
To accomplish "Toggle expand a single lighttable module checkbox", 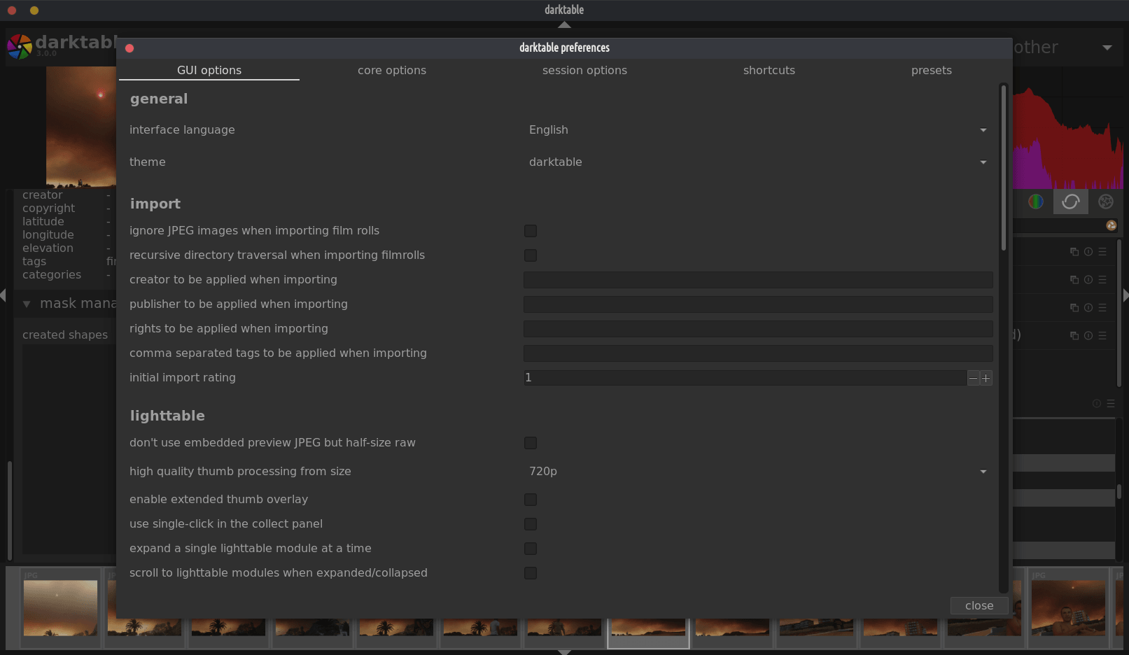I will (x=531, y=549).
